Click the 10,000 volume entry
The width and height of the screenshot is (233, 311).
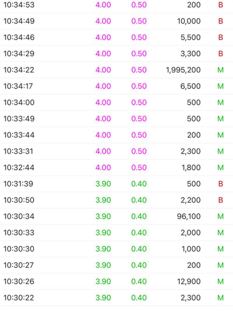point(188,21)
